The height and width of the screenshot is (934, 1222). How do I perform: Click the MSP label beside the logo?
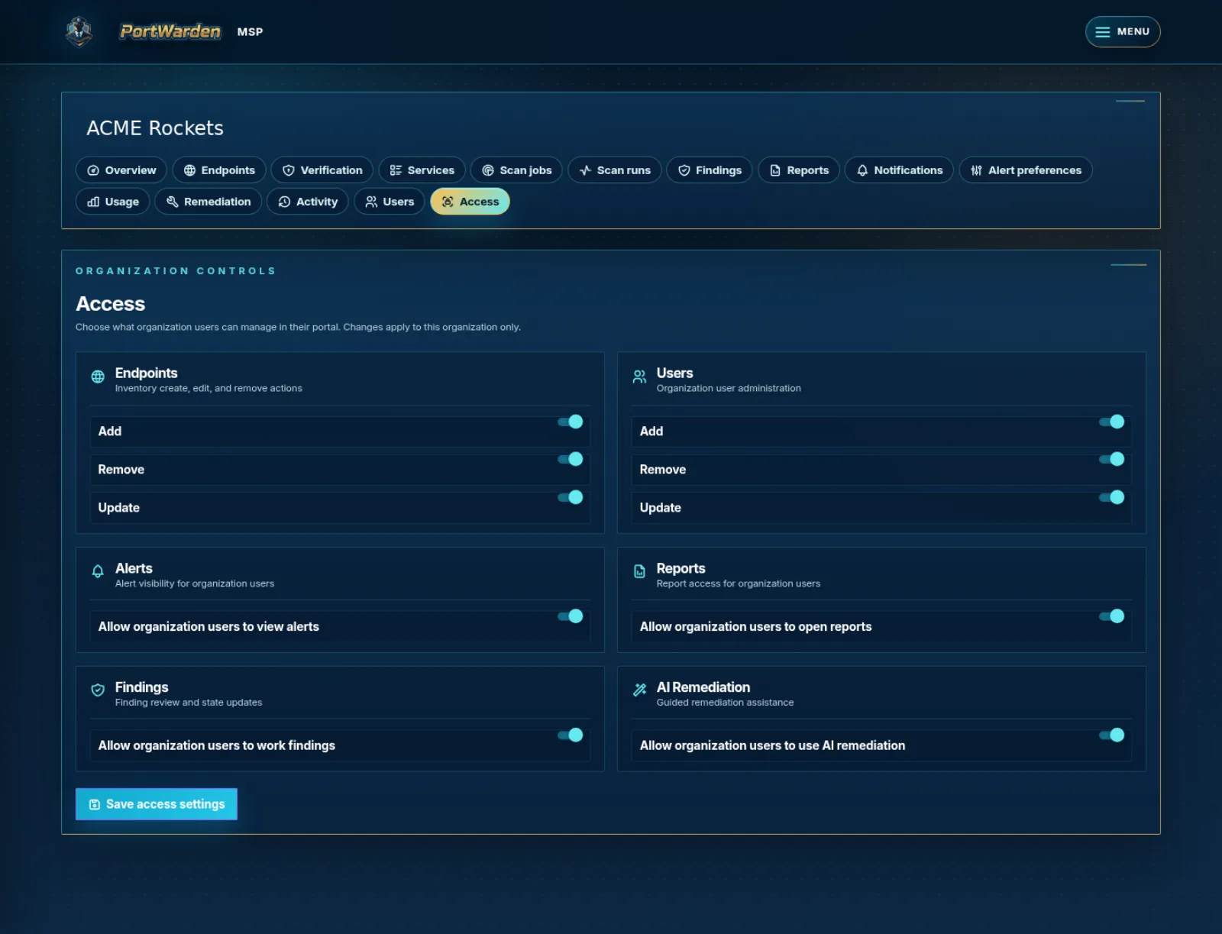(250, 32)
